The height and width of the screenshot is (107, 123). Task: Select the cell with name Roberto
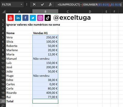pos(19,46)
